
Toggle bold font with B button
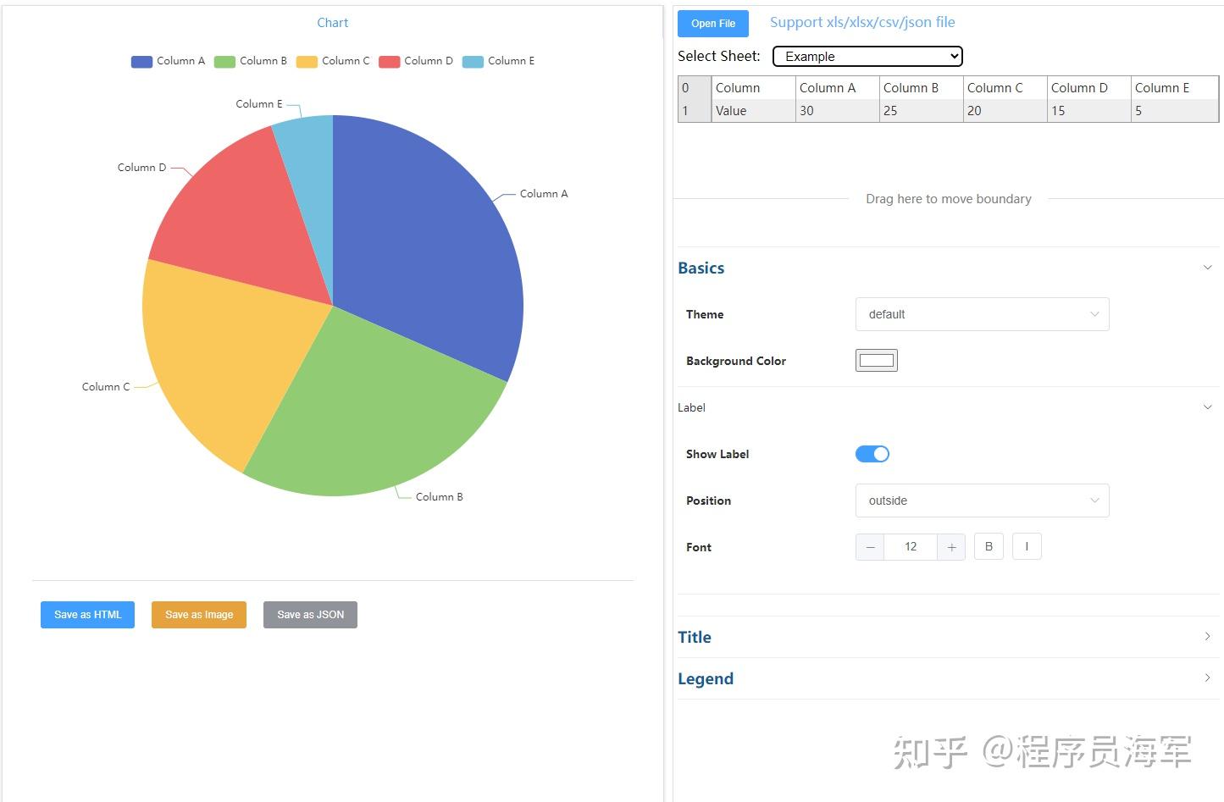[x=989, y=547]
